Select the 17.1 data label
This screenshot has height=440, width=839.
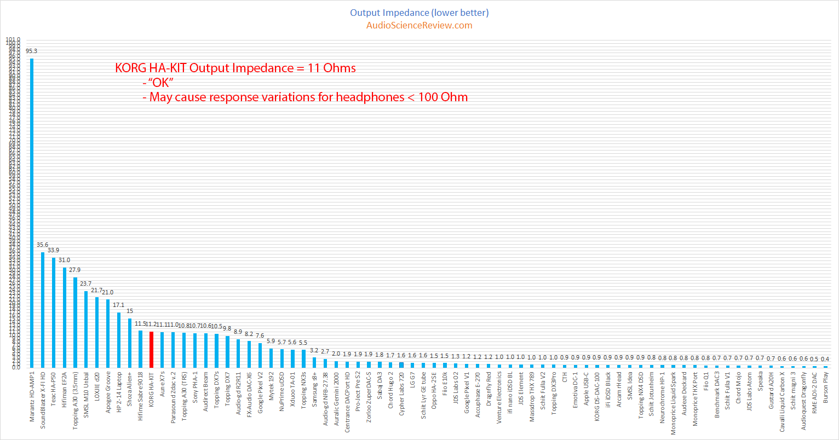119,305
